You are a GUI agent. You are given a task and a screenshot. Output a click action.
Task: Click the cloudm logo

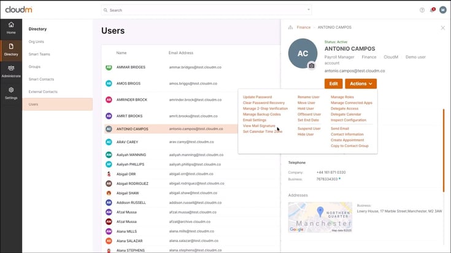click(18, 10)
